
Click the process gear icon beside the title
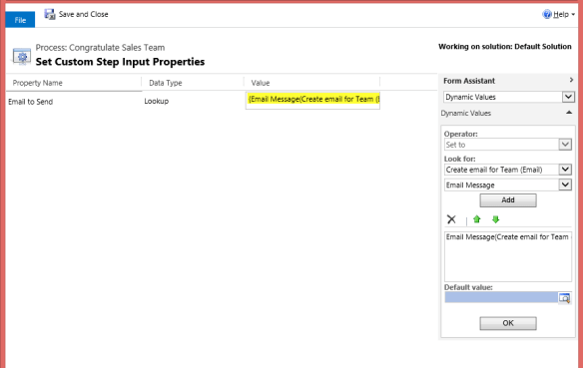coord(22,57)
